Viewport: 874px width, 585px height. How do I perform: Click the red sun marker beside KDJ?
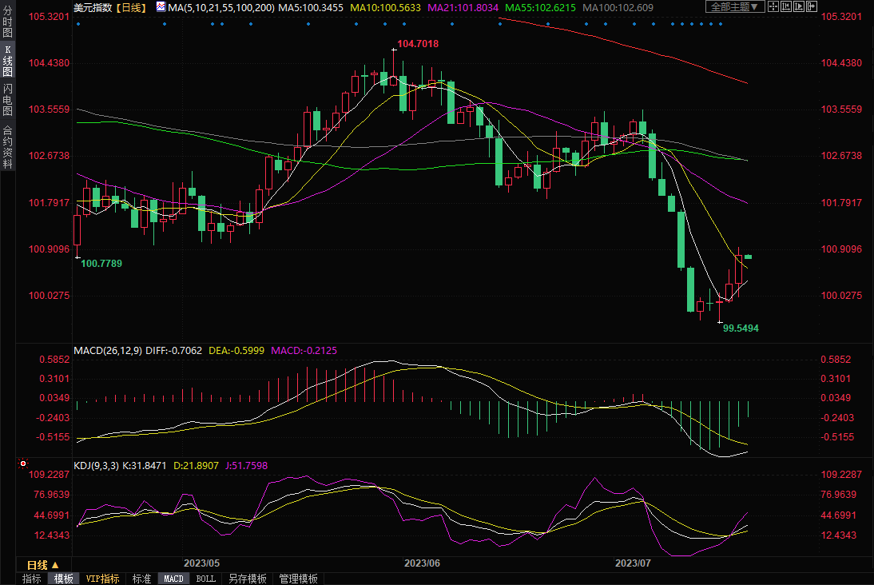point(23,464)
